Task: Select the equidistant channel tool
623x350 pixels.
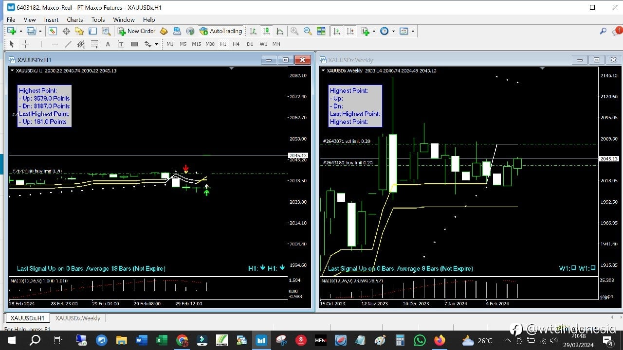Action: pos(81,44)
